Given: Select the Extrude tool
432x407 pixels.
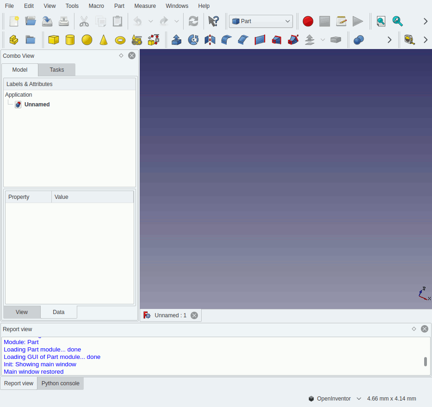Looking at the screenshot, I should tap(176, 40).
